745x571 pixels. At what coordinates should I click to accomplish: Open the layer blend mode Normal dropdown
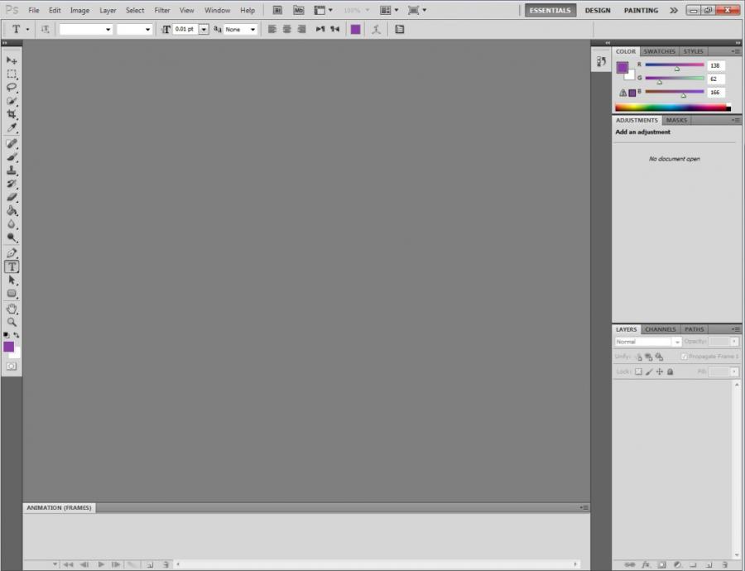coord(648,342)
